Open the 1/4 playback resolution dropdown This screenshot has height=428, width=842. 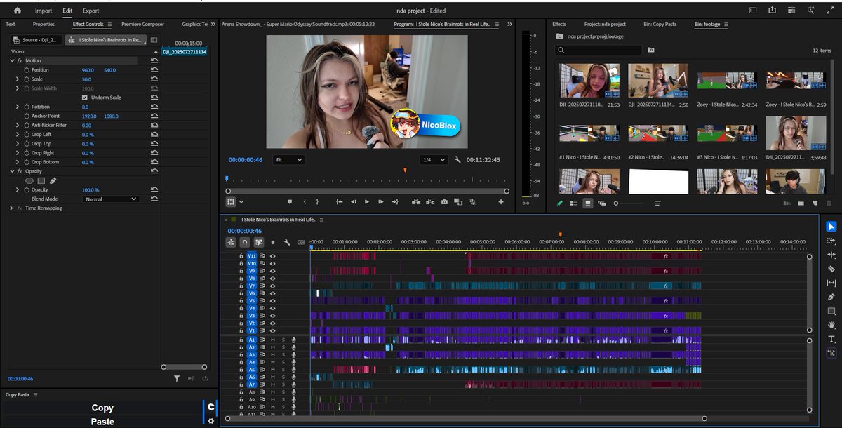[434, 160]
